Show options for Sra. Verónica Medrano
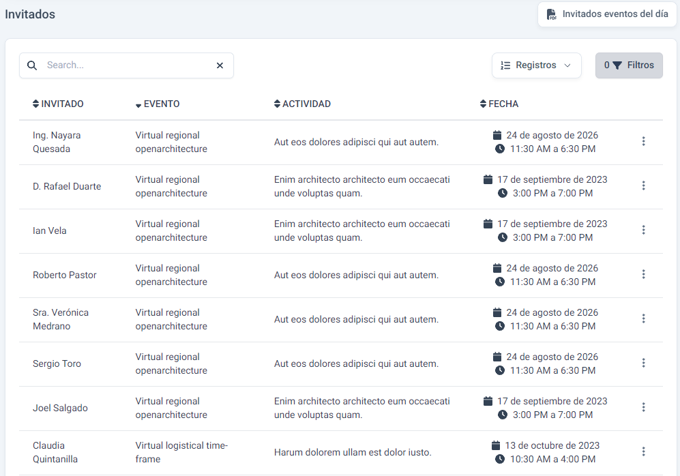 pos(643,318)
